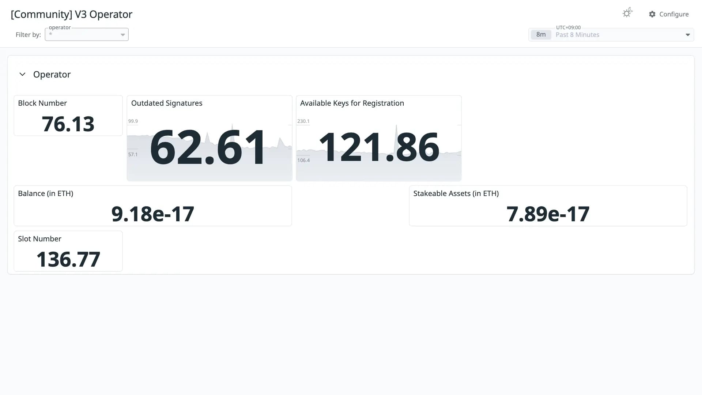Toggle the light/dark theme sun-moon icon
Screen dimensions: 702x395
pos(627,13)
